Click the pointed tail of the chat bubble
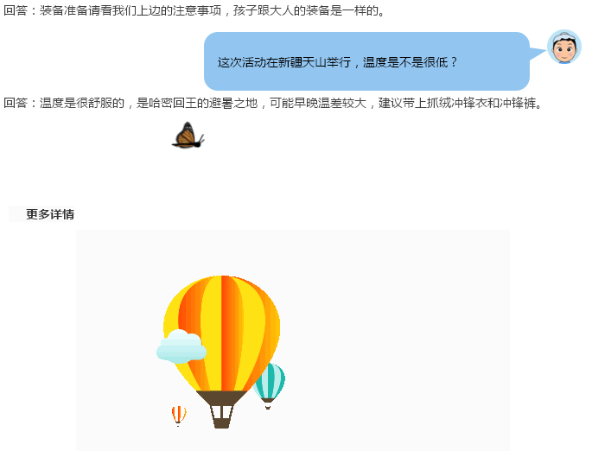Screen dimensions: 592x451 (538, 54)
